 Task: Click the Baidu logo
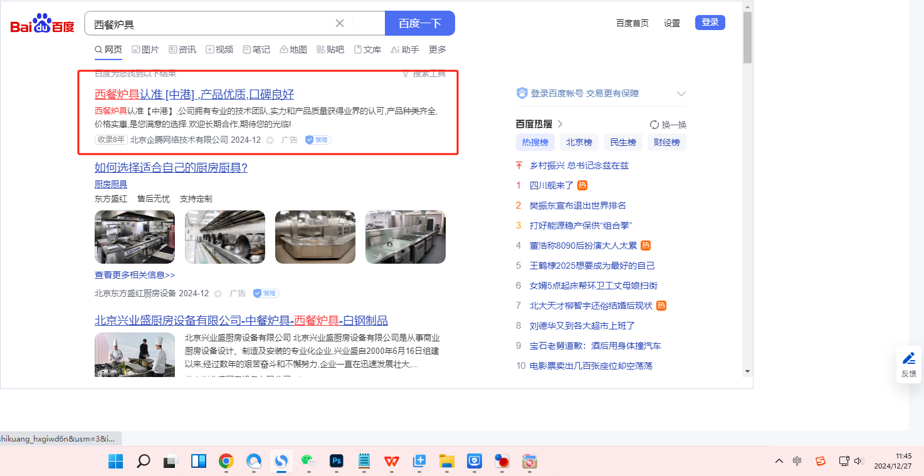42,24
